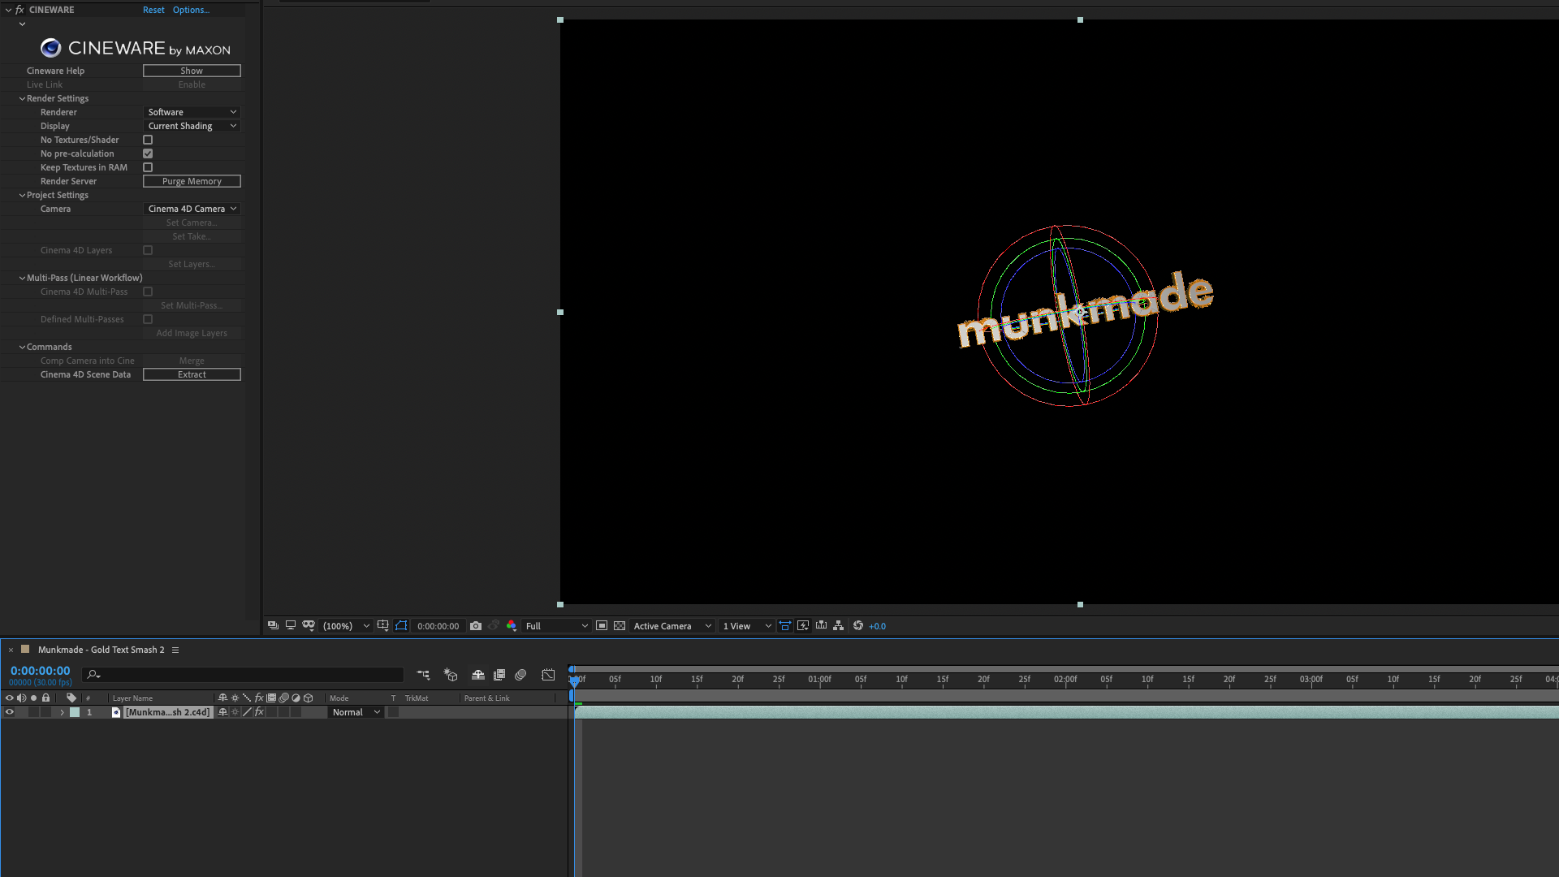This screenshot has height=877, width=1559.
Task: Take a snapshot with the camera icon
Action: click(475, 625)
